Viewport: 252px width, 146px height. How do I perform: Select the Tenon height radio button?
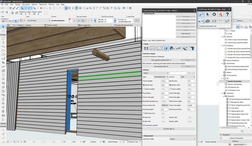pos(144,89)
